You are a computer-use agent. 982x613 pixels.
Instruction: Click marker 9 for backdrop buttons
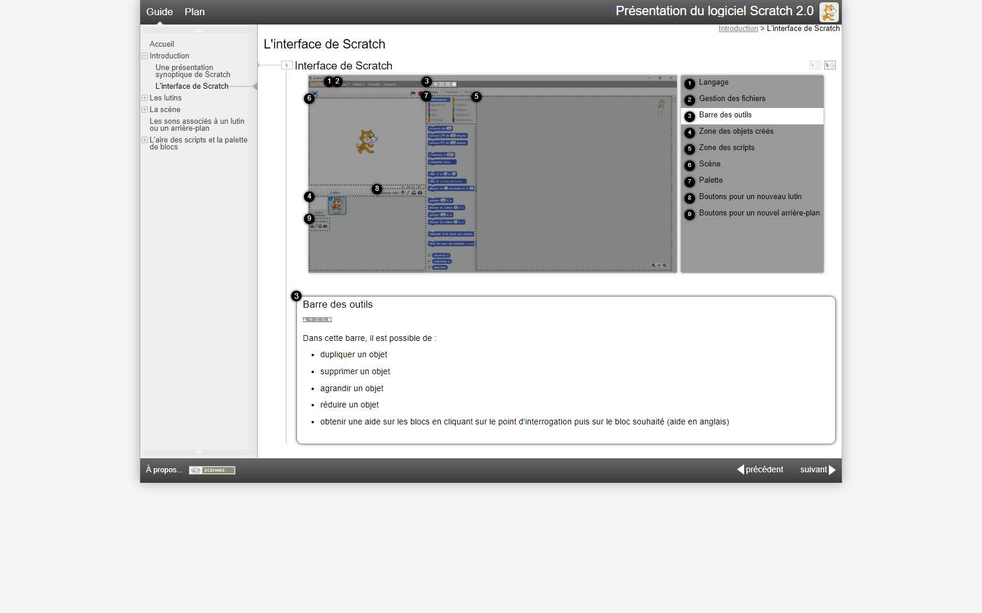coord(309,218)
